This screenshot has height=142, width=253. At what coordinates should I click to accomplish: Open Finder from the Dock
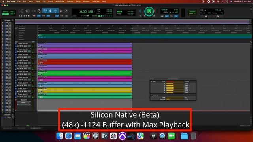point(60,136)
